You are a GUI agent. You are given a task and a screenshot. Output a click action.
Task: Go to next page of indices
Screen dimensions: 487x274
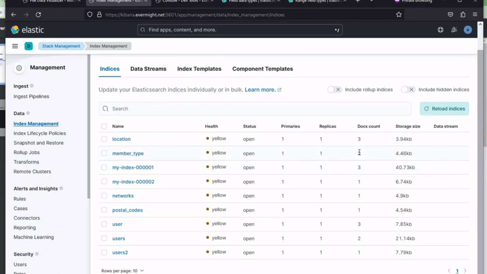(465, 271)
